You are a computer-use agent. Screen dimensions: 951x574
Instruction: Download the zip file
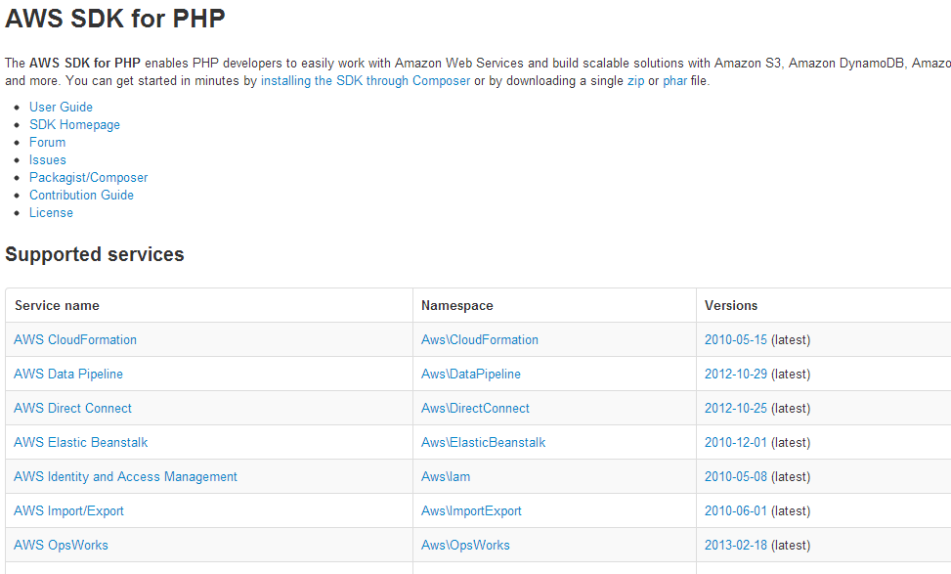(636, 80)
